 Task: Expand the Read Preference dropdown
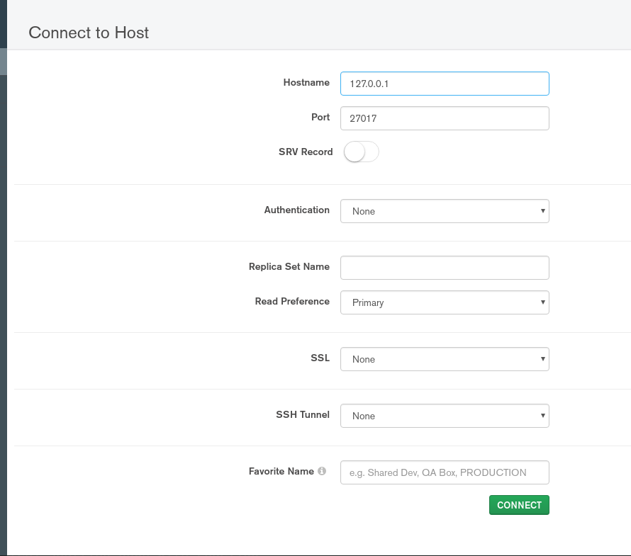click(x=445, y=302)
